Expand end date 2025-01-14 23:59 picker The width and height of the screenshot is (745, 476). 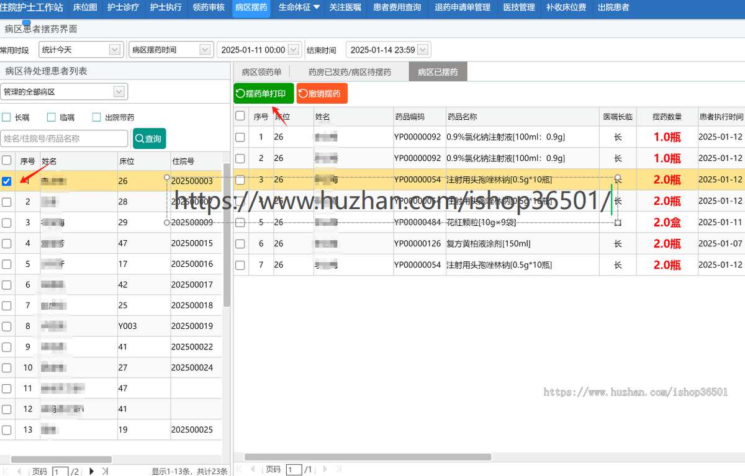pos(423,50)
